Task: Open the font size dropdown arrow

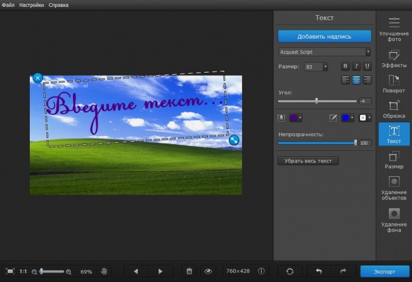Action: point(325,66)
